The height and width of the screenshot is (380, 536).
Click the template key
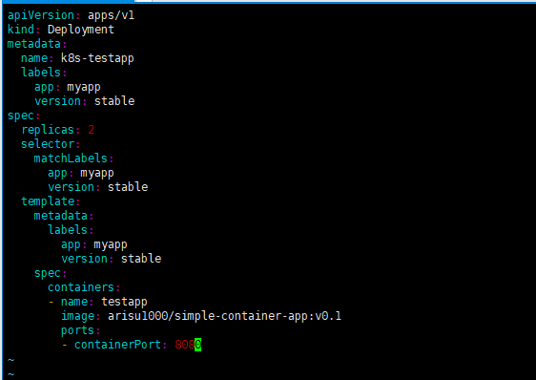tap(48, 201)
